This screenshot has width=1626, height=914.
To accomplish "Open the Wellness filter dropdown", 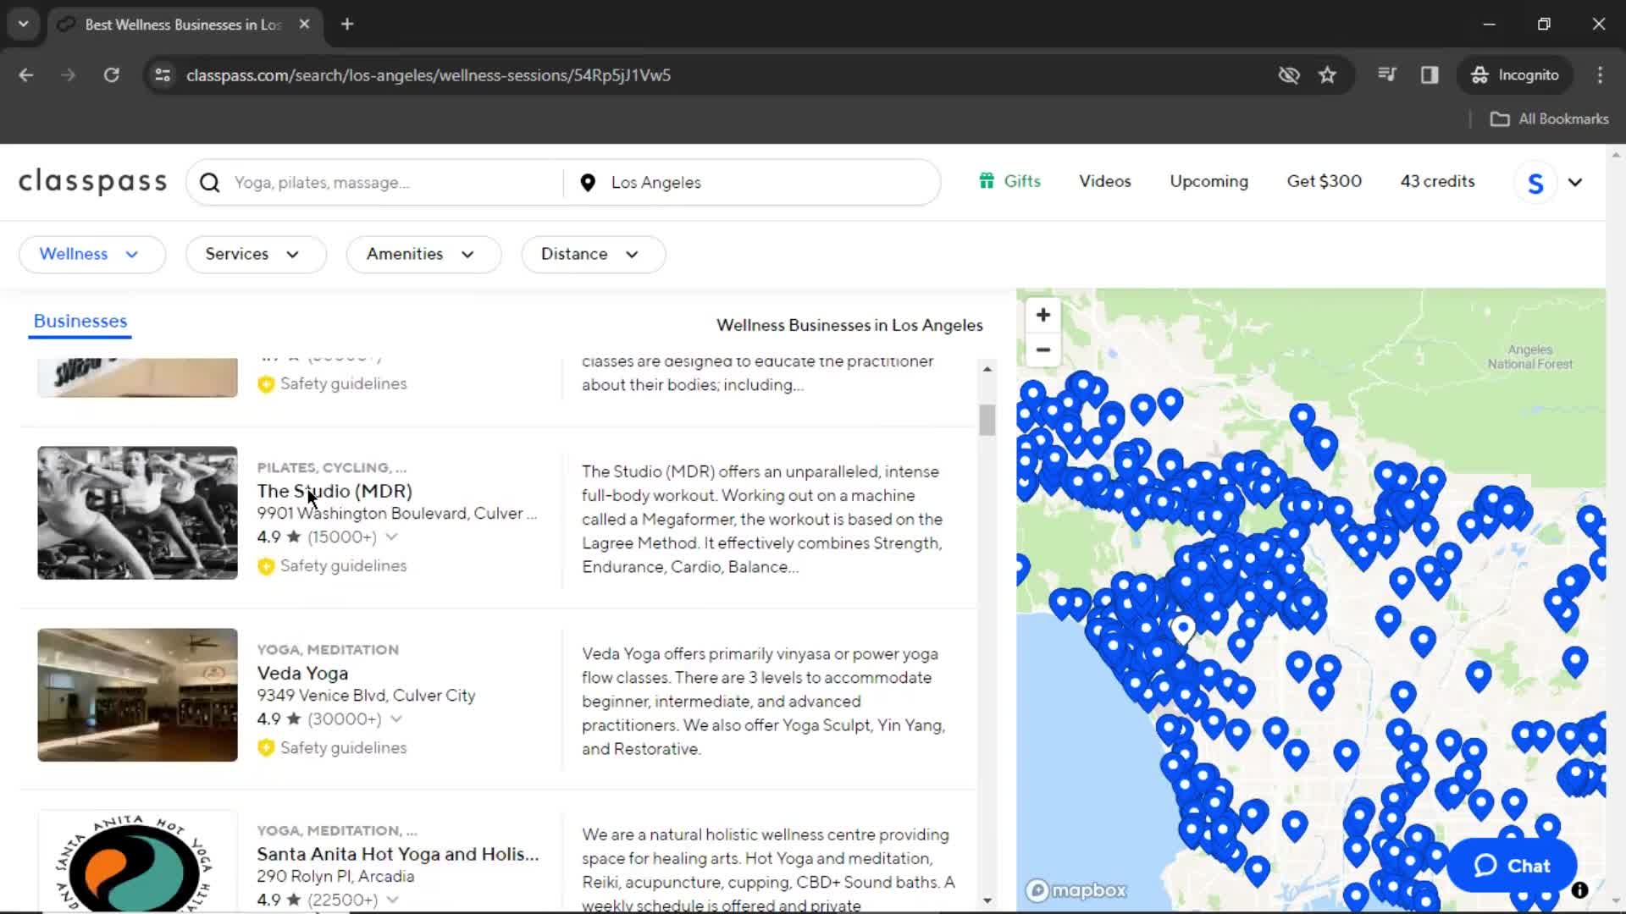I will [x=91, y=255].
